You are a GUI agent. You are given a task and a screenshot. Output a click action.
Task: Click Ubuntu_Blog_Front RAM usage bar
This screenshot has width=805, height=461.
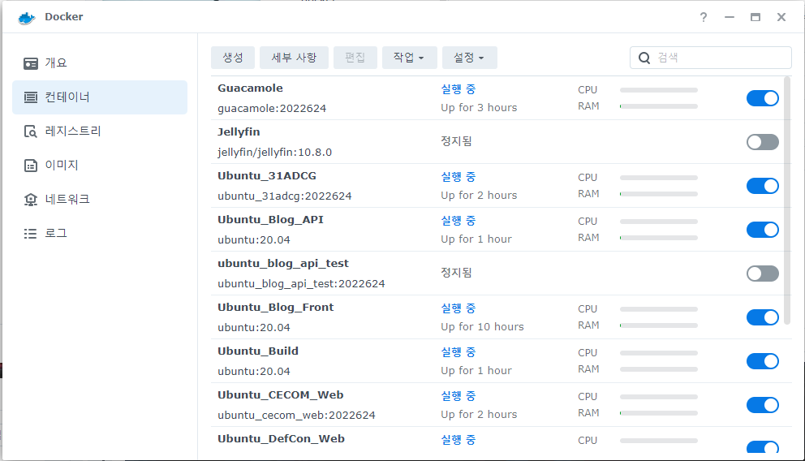coord(659,325)
